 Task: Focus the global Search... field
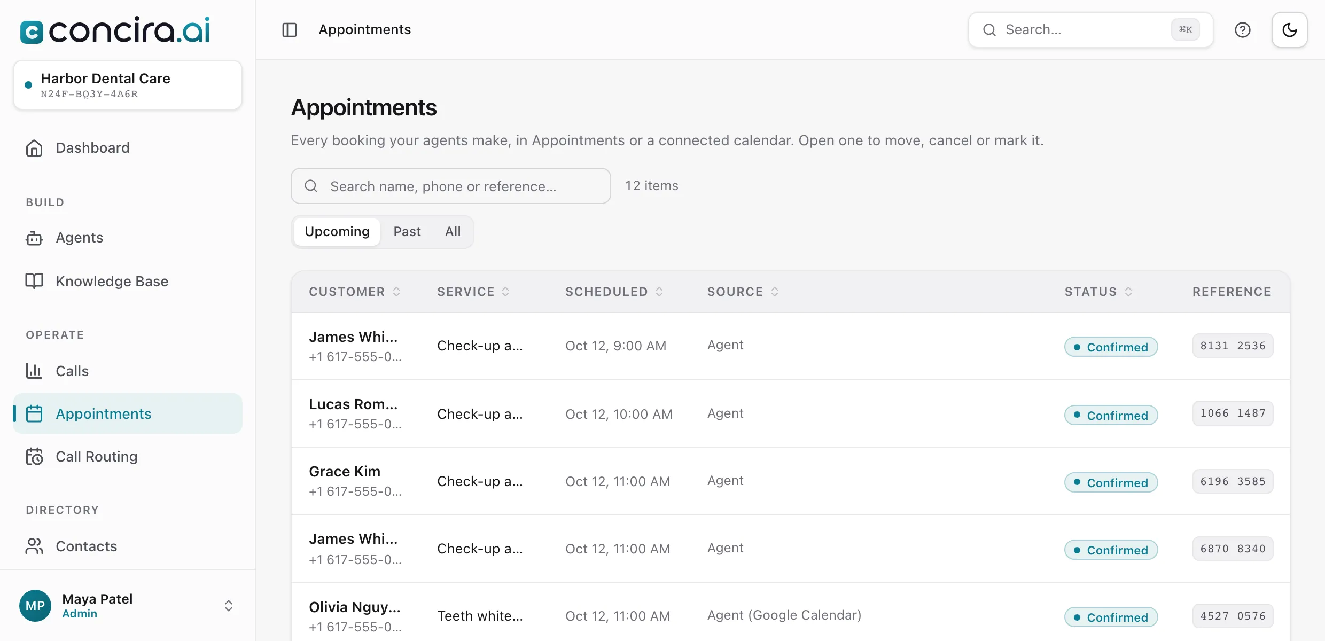[x=1090, y=30]
